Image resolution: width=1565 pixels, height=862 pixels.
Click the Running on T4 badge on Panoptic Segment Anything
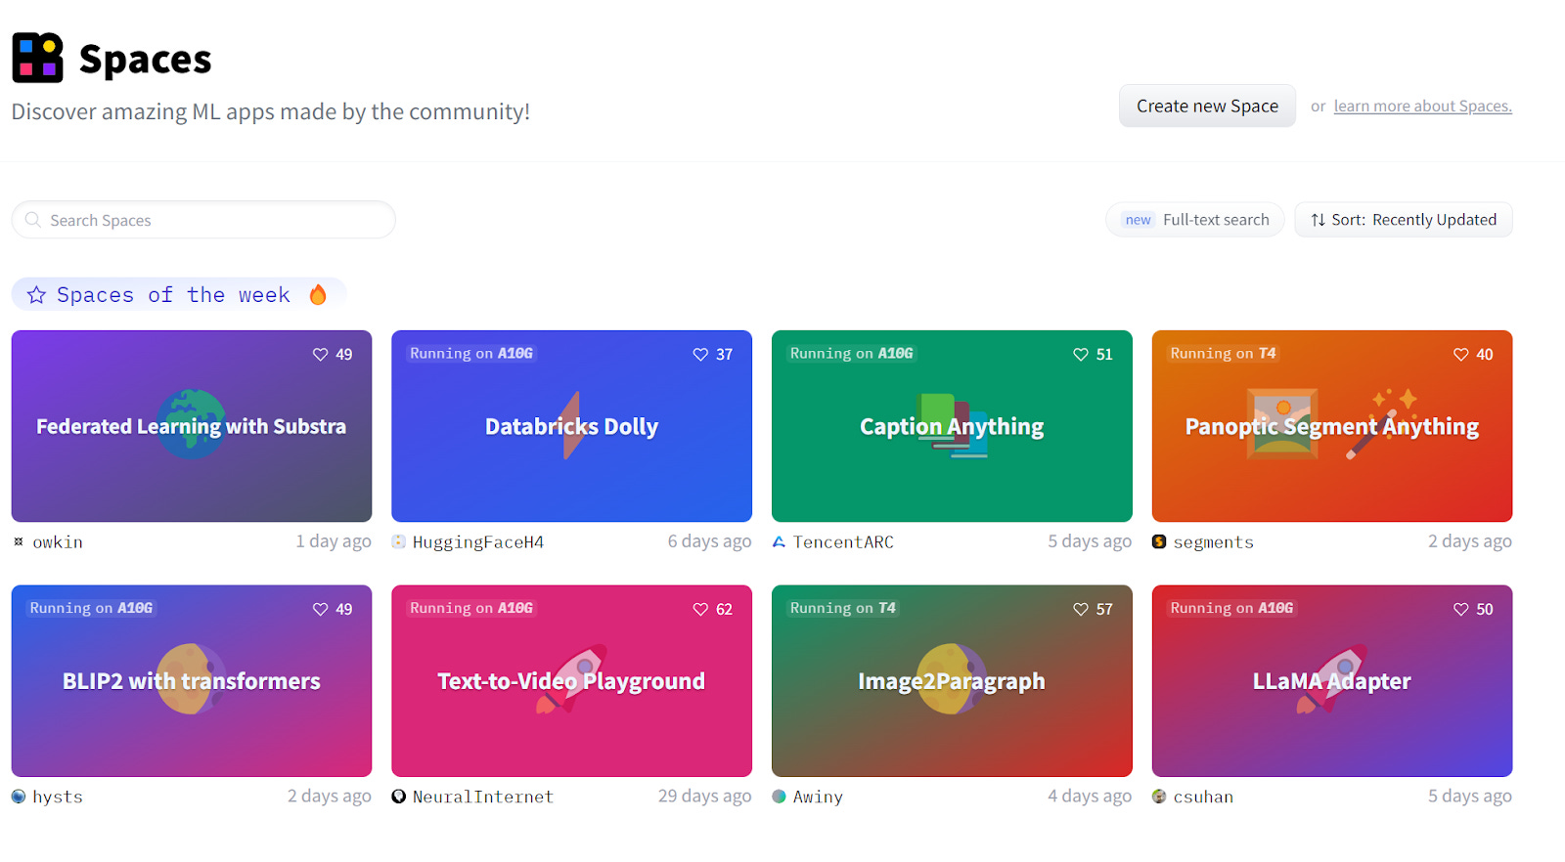coord(1223,354)
